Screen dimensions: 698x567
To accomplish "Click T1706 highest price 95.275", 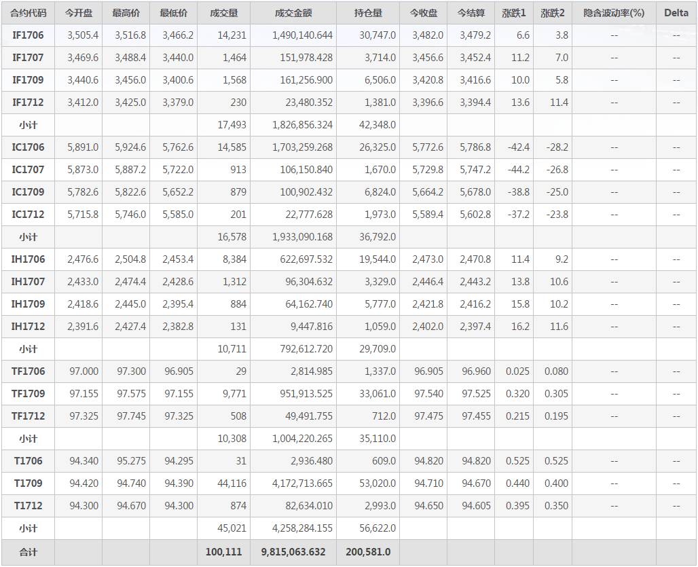I will tap(131, 460).
